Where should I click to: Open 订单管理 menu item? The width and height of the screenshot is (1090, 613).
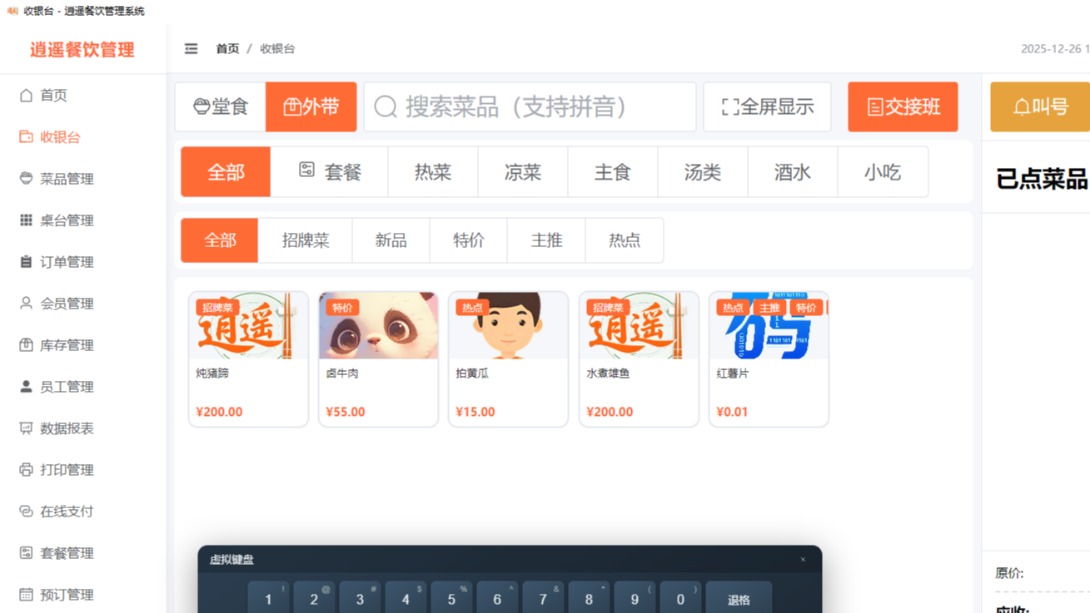coord(83,261)
